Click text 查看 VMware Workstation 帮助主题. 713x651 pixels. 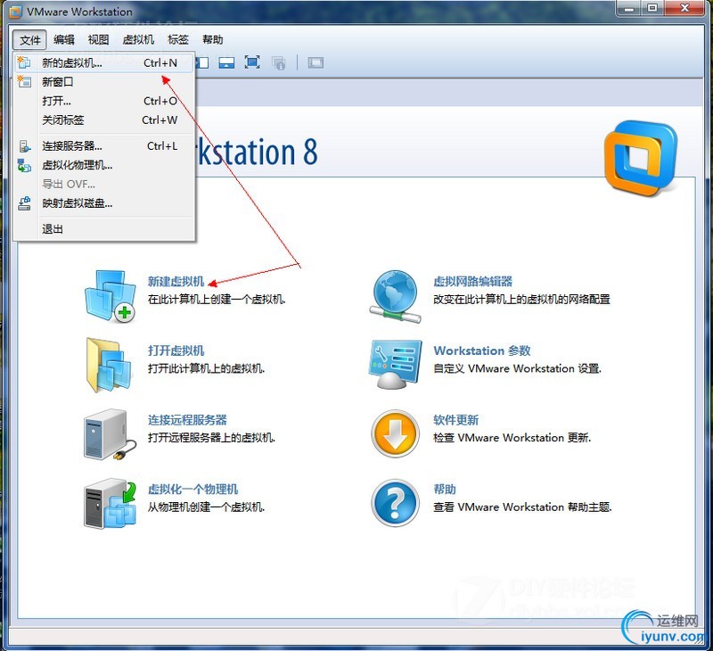click(522, 507)
